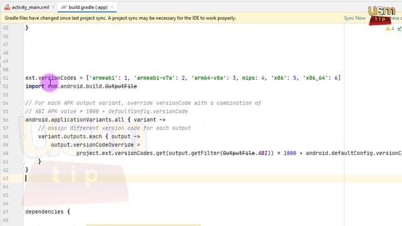Viewport: 402px width, 226px height.
Task: Click the build.gradle tab gradle icon
Action: tap(63, 7)
